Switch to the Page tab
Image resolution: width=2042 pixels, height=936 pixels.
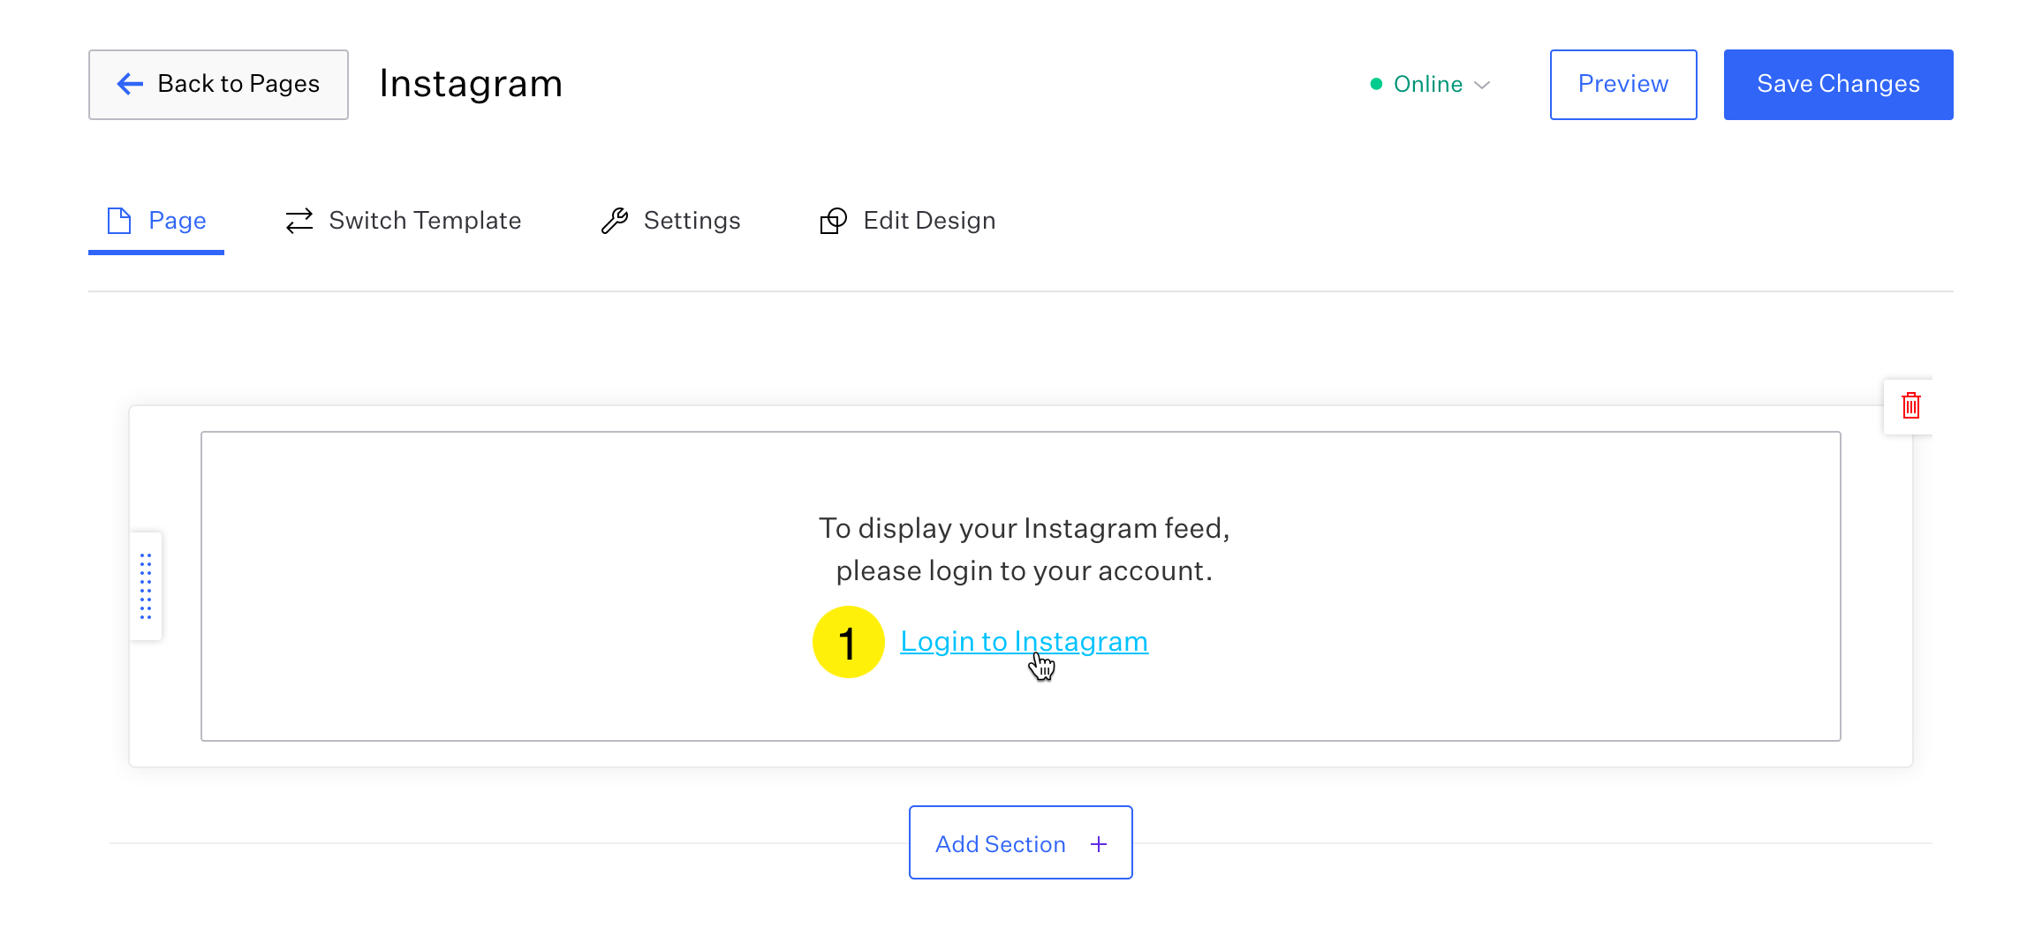pos(177,221)
